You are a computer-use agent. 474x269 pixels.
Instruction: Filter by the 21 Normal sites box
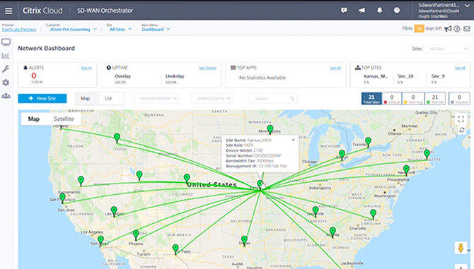tap(435, 99)
